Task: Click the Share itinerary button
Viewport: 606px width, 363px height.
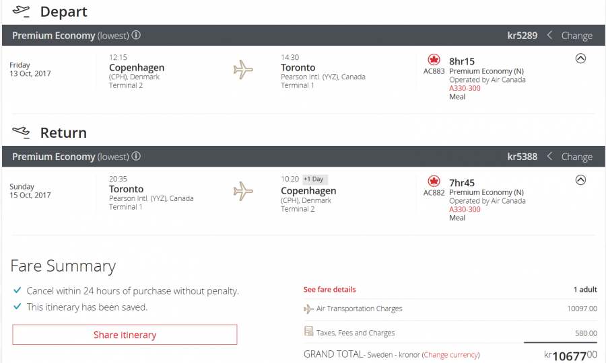Action: pyautogui.click(x=125, y=335)
